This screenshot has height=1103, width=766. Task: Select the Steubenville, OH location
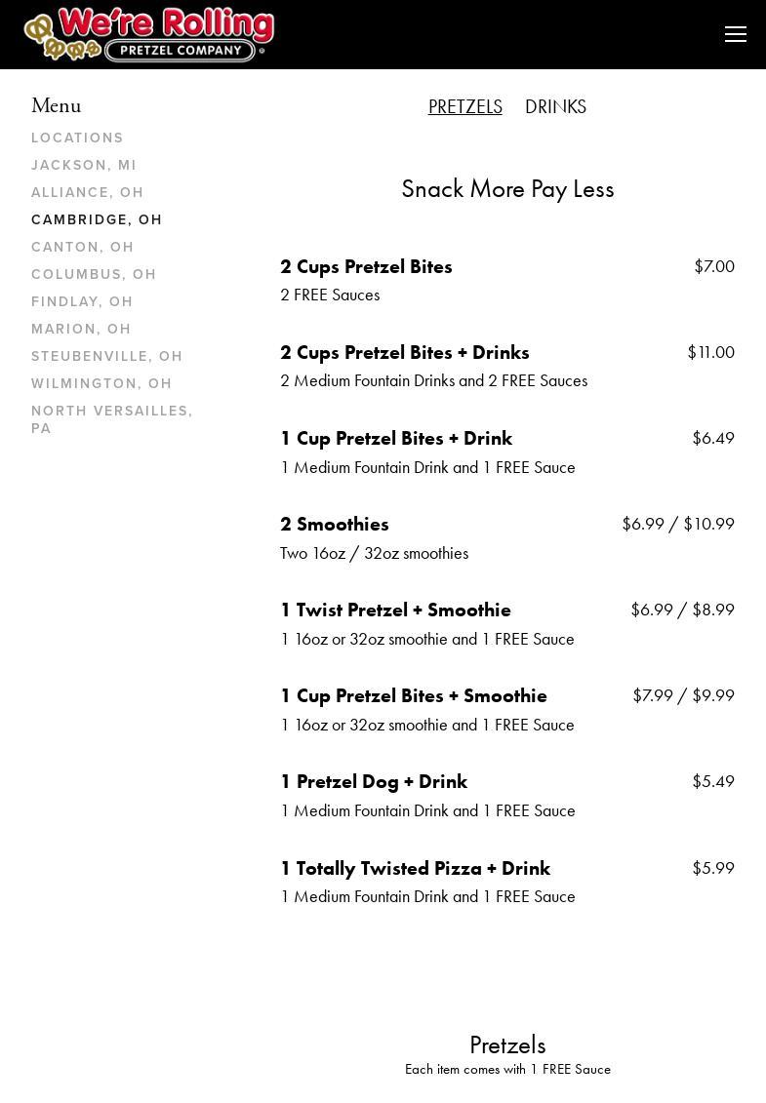click(x=107, y=357)
